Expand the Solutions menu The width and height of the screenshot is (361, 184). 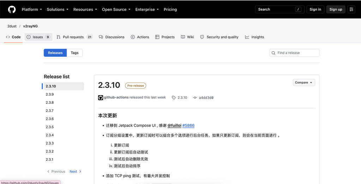click(57, 9)
